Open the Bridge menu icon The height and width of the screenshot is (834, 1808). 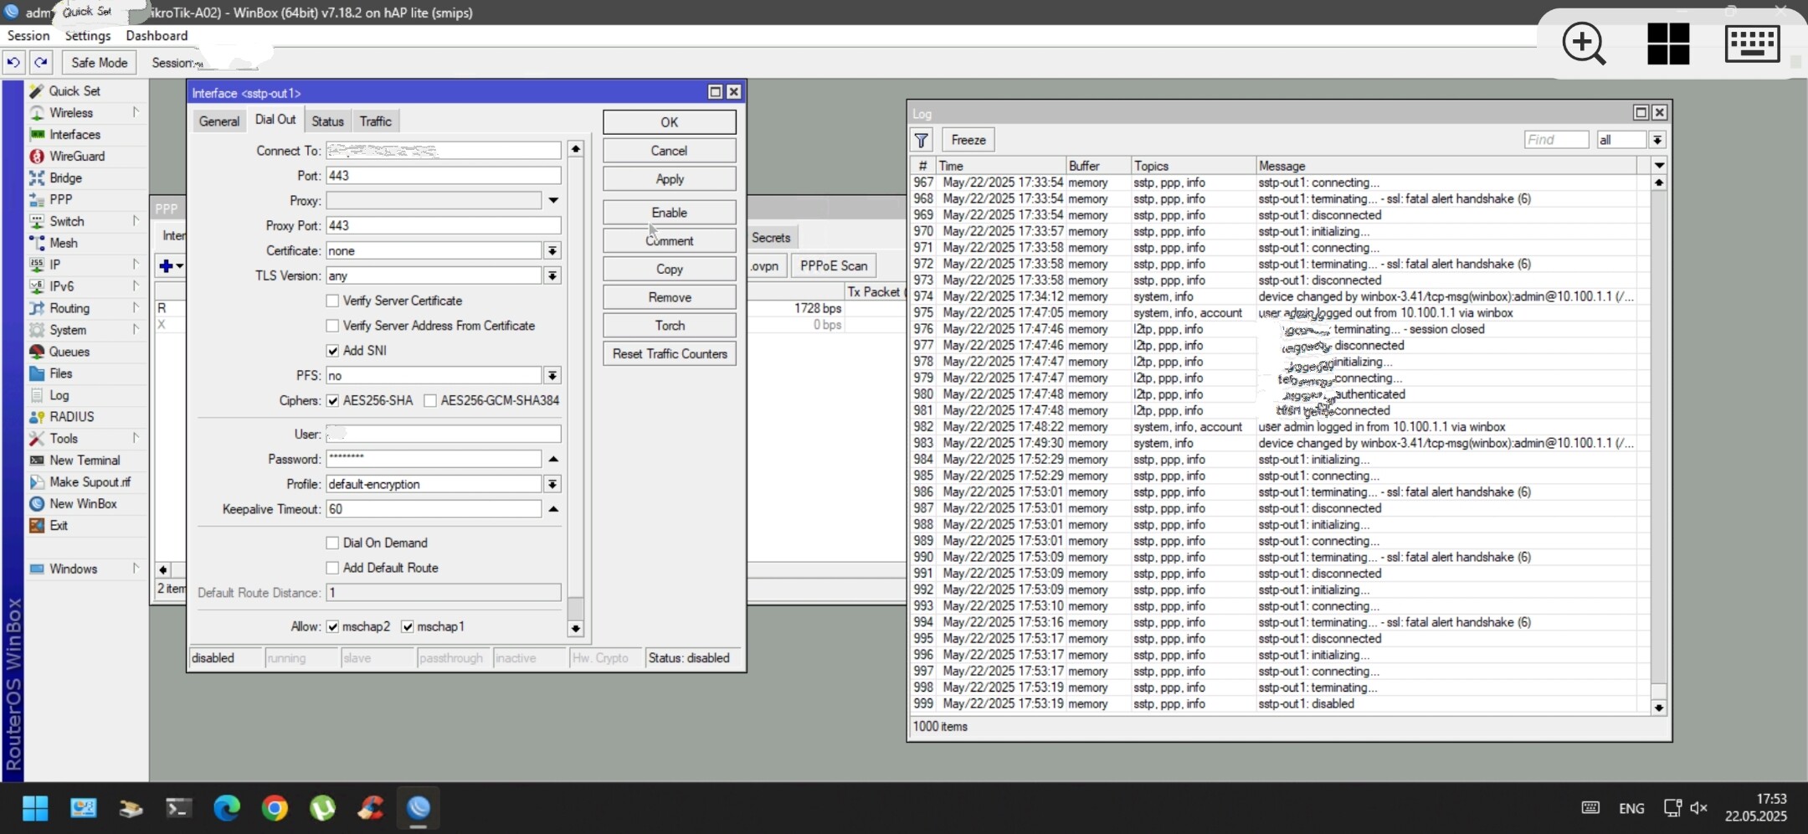coord(37,178)
